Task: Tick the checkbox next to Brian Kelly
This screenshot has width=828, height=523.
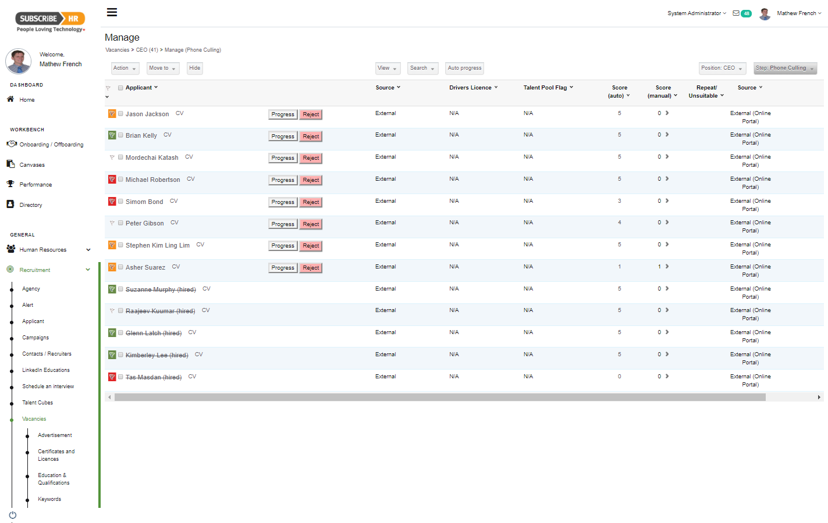Action: pyautogui.click(x=120, y=135)
